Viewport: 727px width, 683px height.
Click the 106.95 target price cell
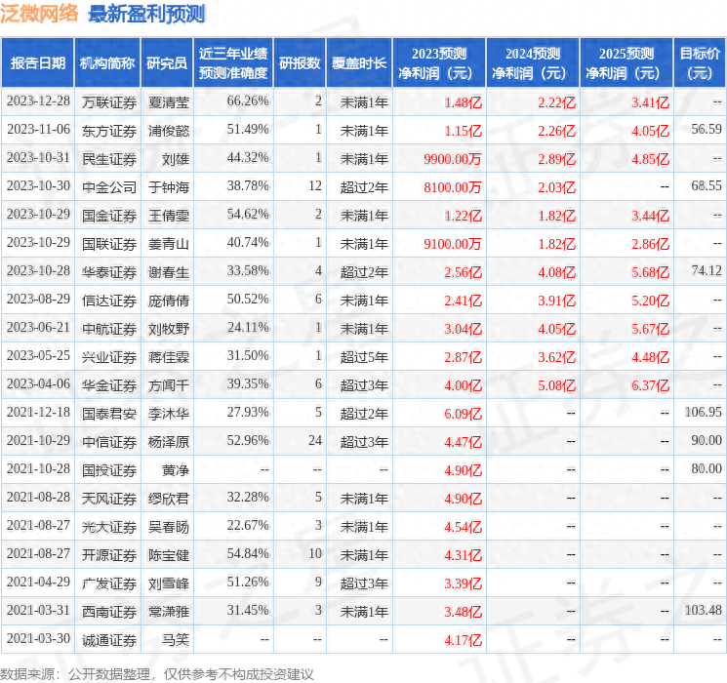tap(703, 414)
